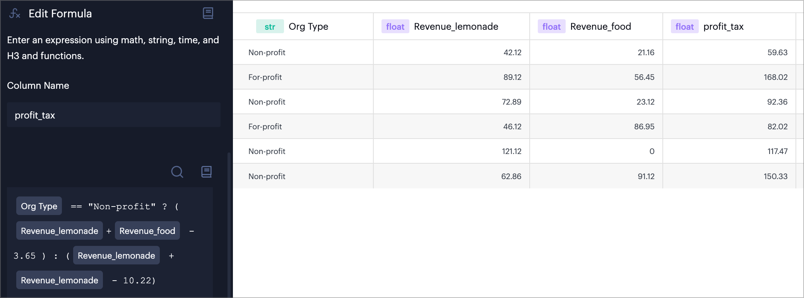Select the cell with value 59.63

[729, 52]
